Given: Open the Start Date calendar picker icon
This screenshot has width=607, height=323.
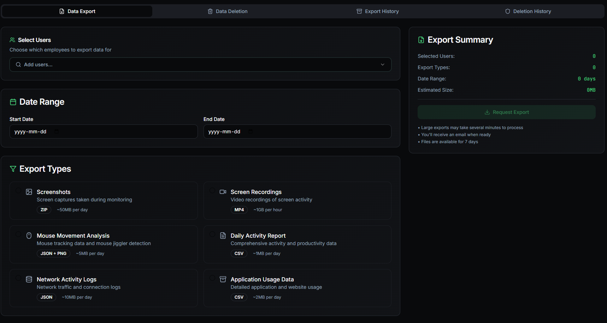Looking at the screenshot, I should 57,132.
